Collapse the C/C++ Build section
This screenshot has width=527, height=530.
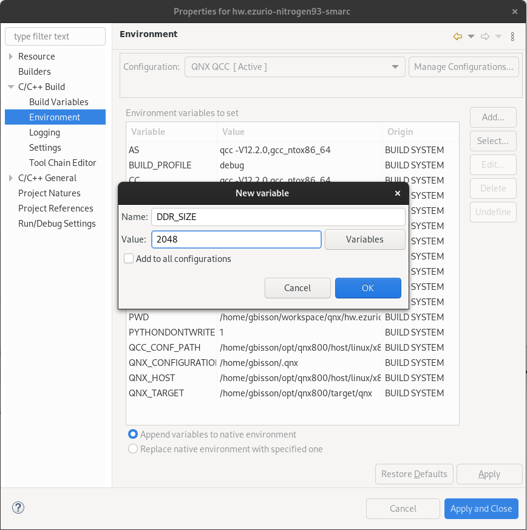(11, 86)
